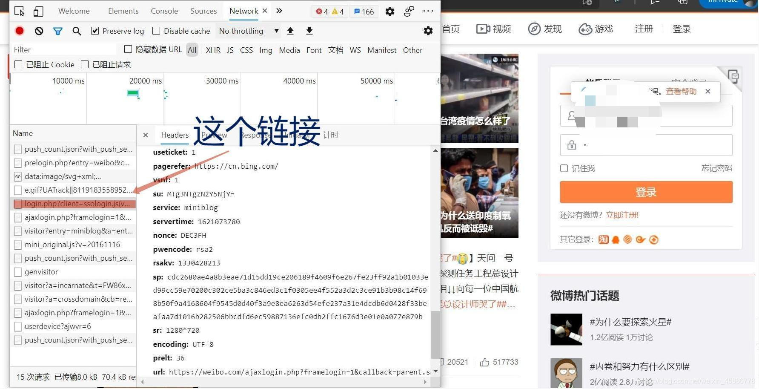Image resolution: width=759 pixels, height=389 pixels.
Task: Check the 隐藏数据 URL checkbox
Action: (128, 49)
